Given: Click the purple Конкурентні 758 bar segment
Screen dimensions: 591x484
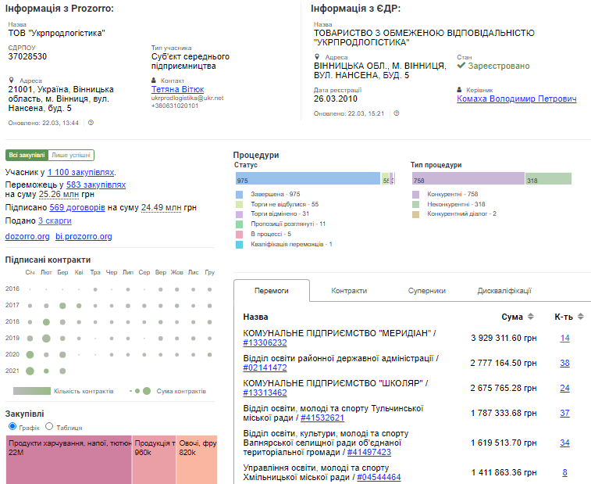Looking at the screenshot, I should coord(468,178).
